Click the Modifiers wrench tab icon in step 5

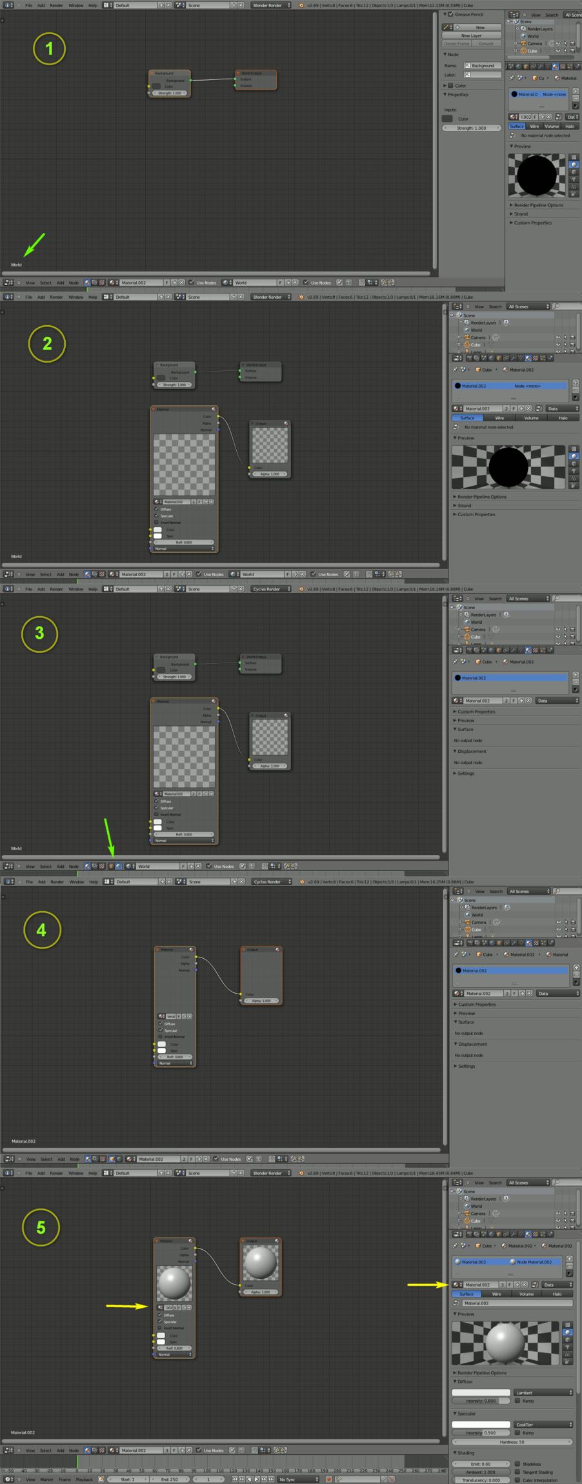(x=513, y=1234)
